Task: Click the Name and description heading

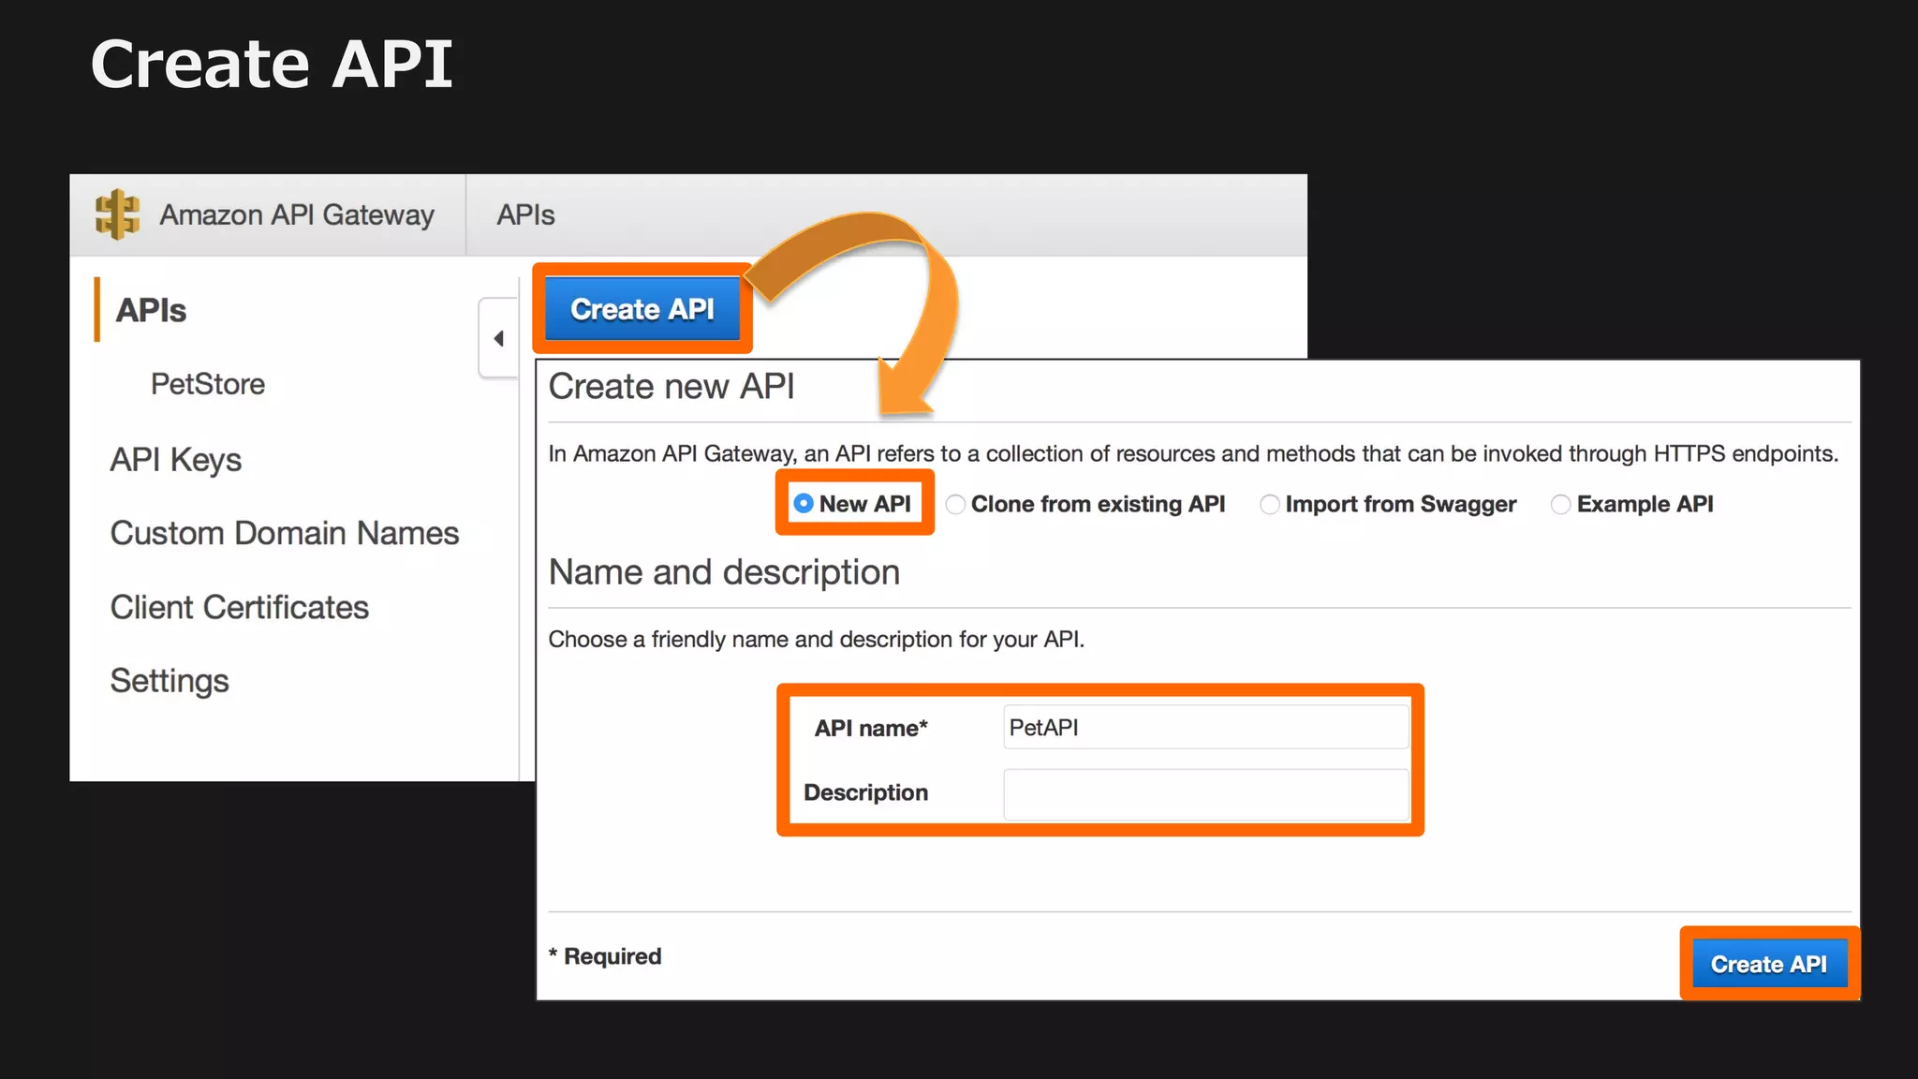Action: [724, 572]
